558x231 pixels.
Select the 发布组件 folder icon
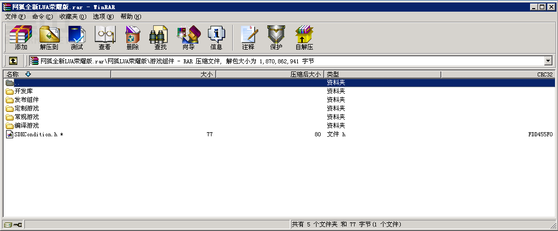(9, 100)
